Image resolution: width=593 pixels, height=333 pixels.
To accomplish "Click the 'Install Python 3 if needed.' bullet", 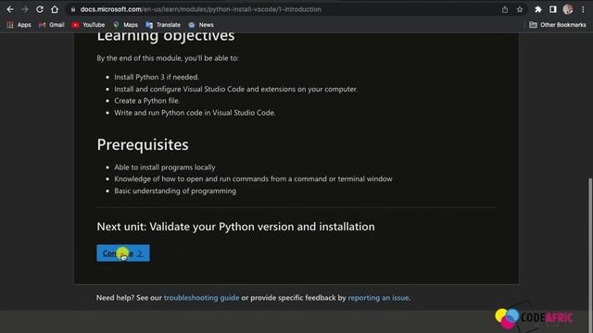I will pos(157,77).
